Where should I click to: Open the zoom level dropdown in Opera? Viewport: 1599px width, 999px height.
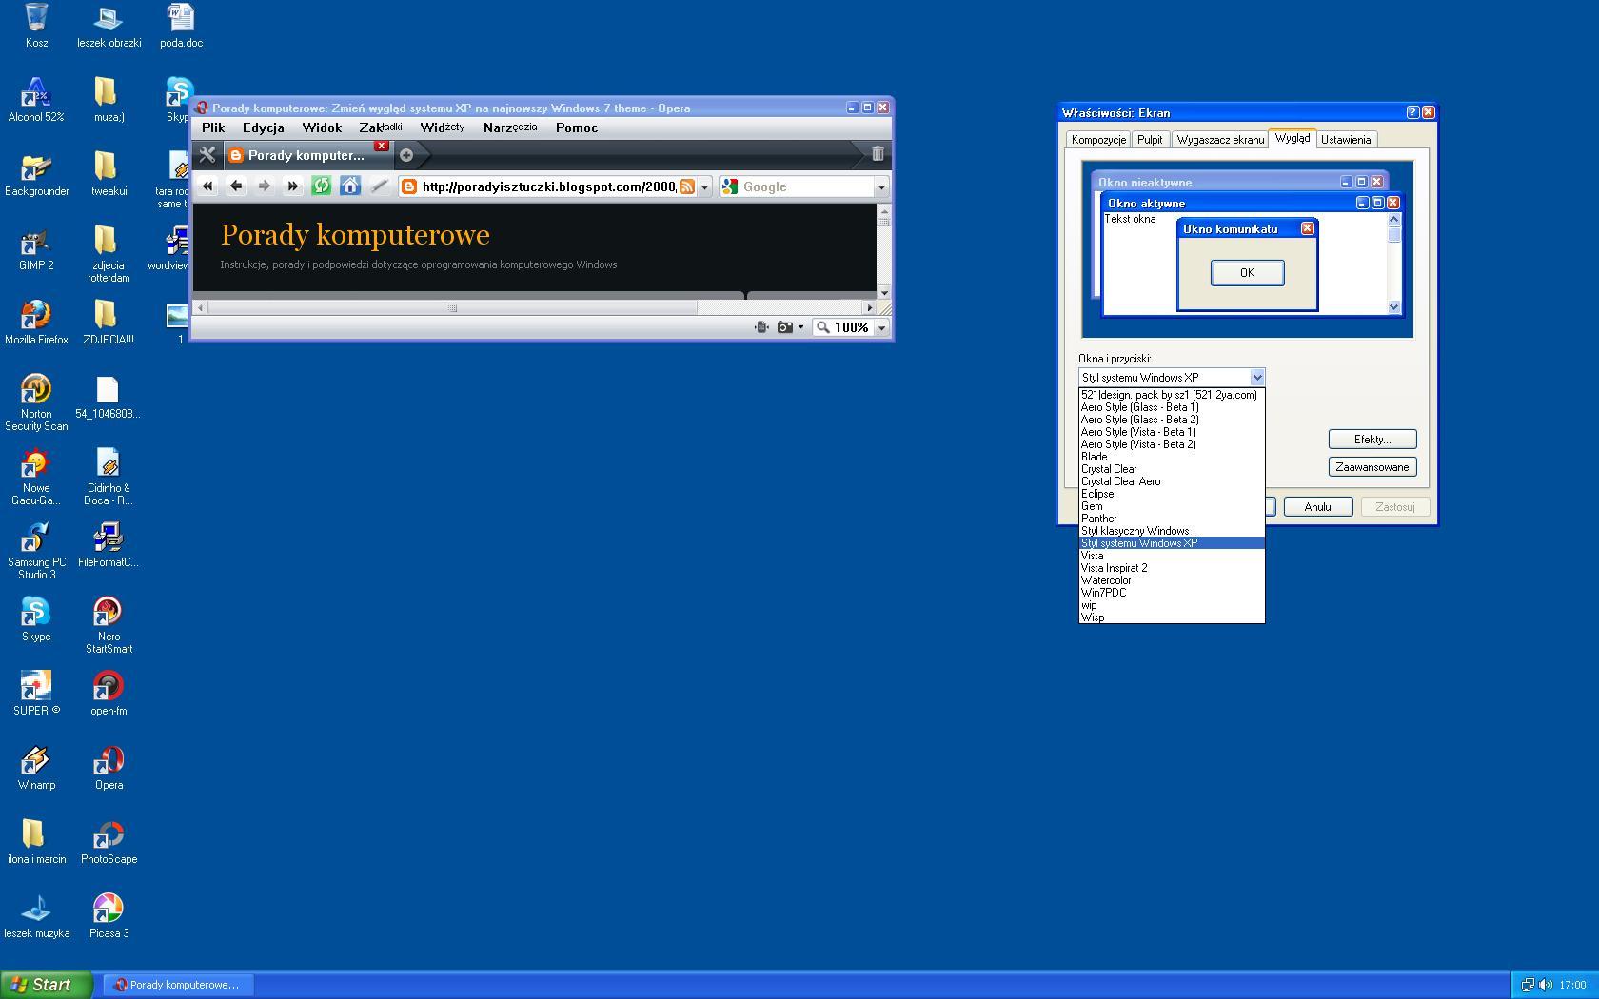click(882, 328)
